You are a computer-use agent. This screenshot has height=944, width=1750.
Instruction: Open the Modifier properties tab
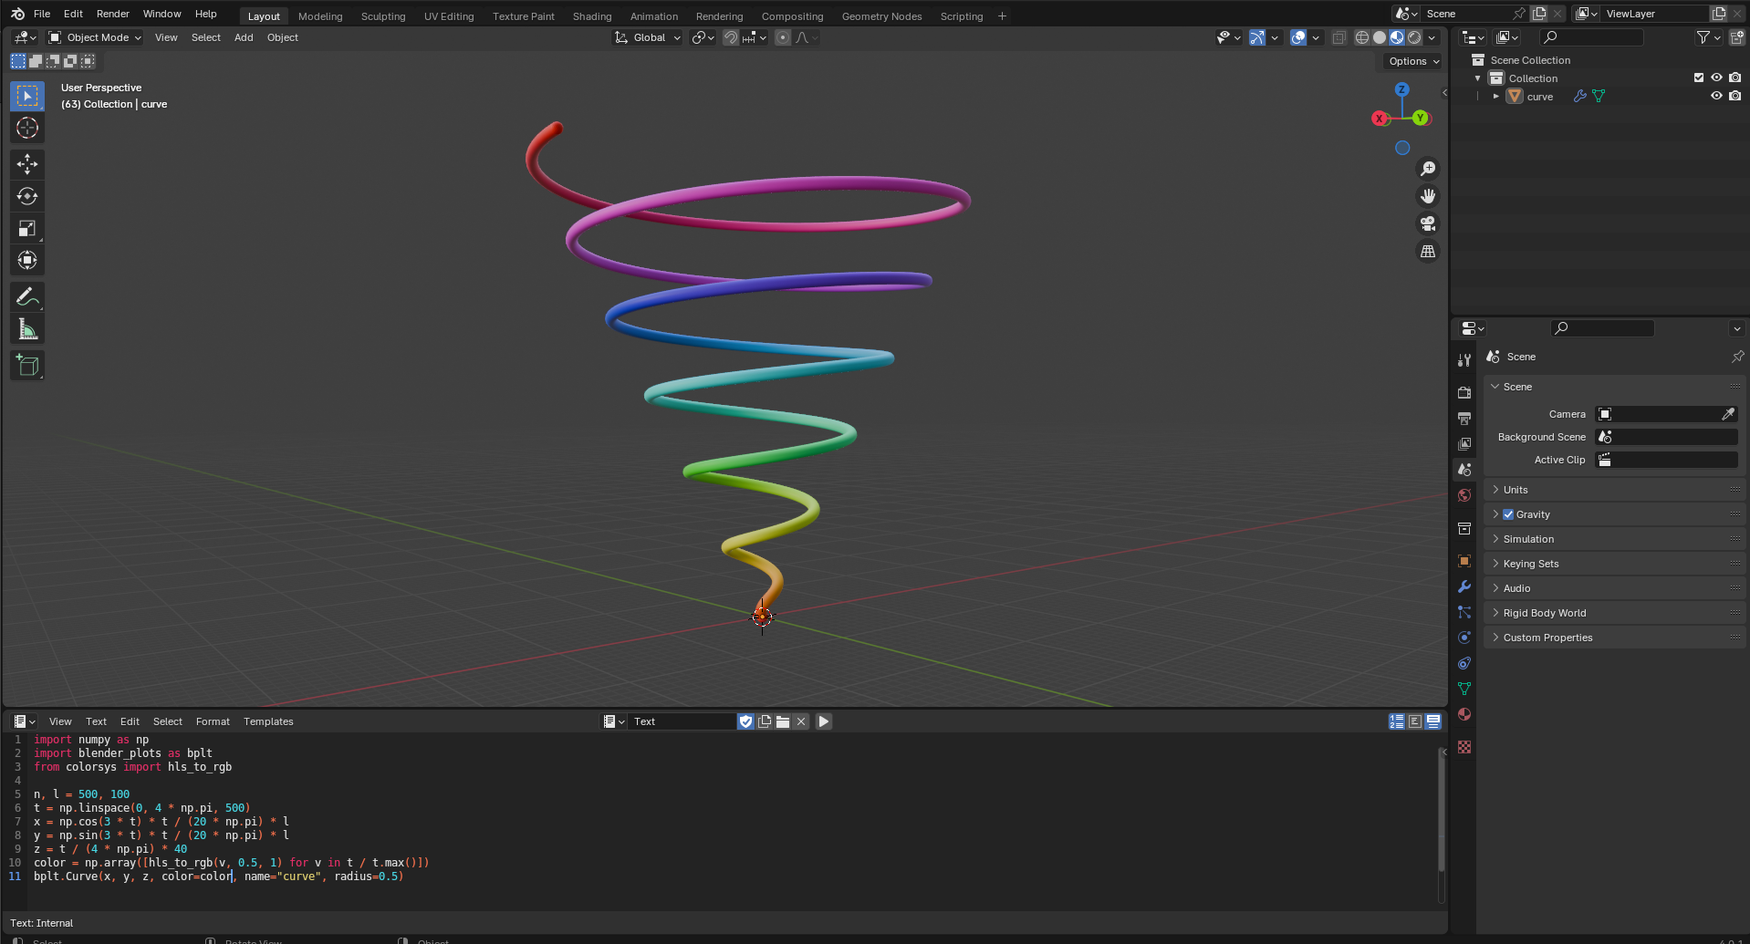pyautogui.click(x=1464, y=586)
